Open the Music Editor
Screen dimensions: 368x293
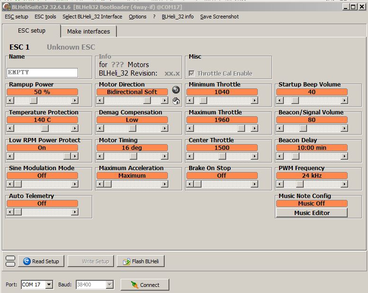(x=312, y=213)
